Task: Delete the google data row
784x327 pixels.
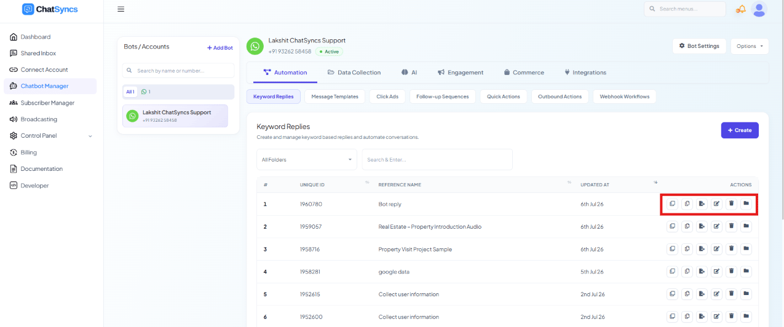Action: 731,271
